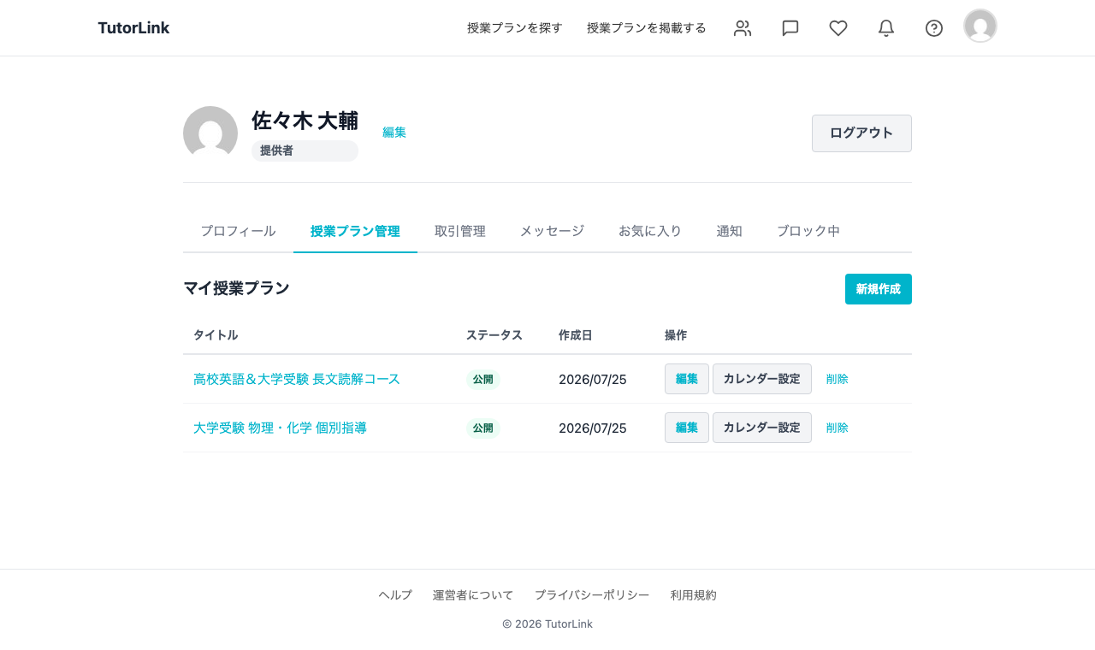Click the header account avatar
1095x650 pixels.
point(980,26)
